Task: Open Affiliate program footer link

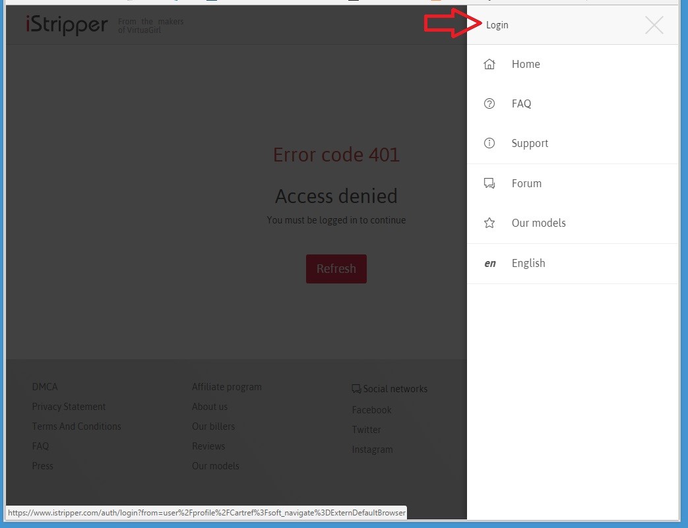Action: pyautogui.click(x=227, y=387)
